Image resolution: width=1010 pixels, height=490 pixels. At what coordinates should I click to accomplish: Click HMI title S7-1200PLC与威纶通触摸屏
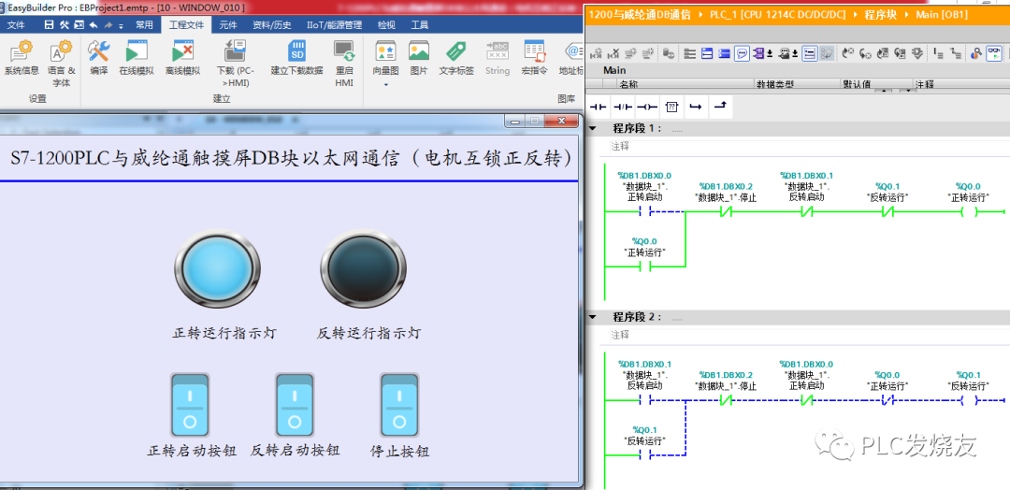point(291,159)
